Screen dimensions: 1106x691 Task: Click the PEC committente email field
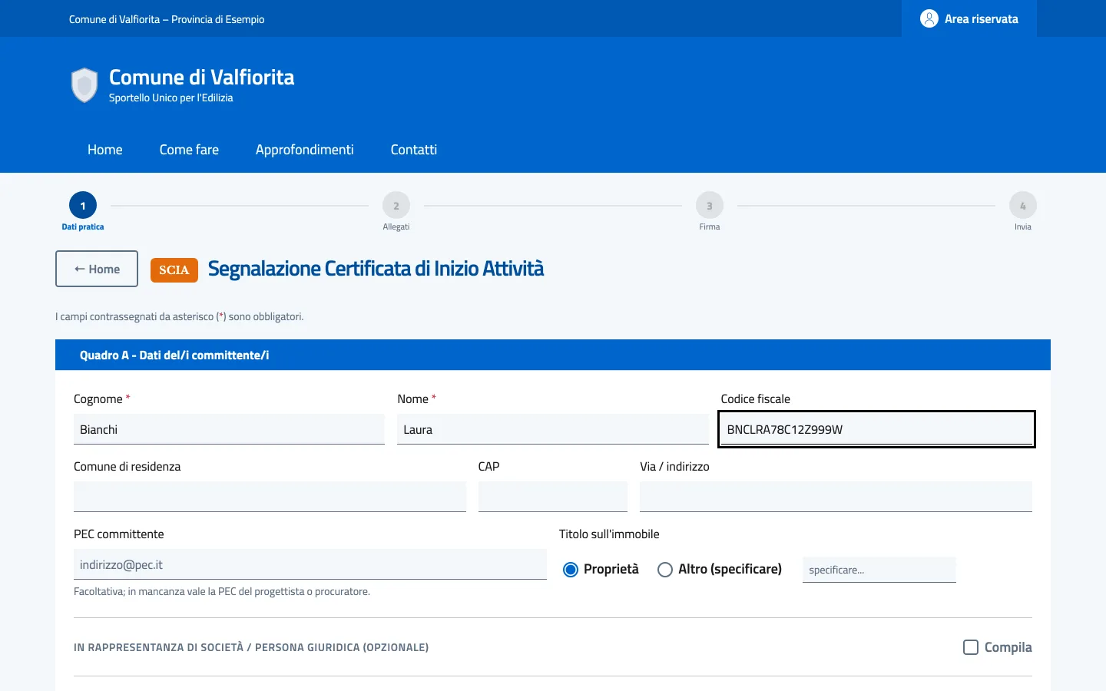point(310,564)
